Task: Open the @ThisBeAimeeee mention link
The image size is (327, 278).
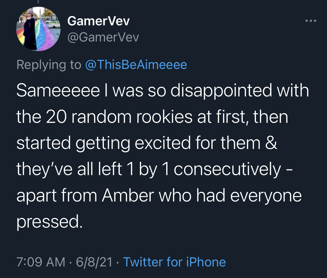Action: point(136,65)
